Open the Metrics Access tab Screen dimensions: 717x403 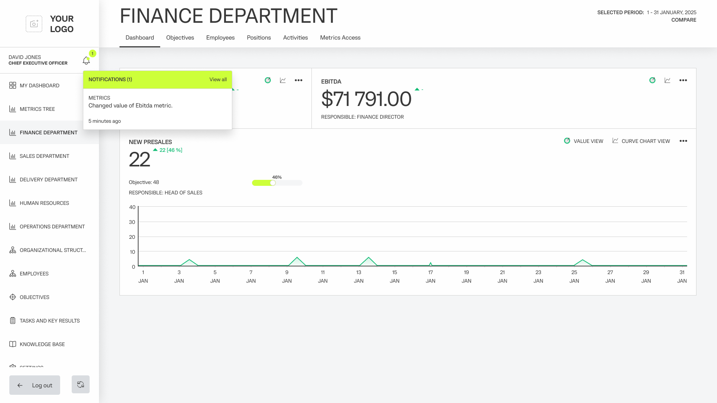point(340,38)
